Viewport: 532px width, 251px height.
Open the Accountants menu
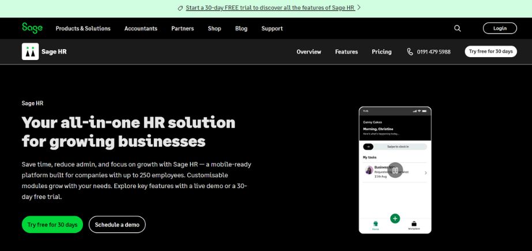[141, 28]
